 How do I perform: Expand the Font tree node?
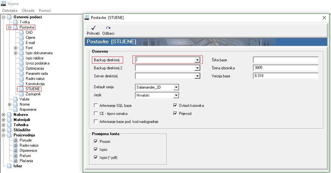click(x=16, y=48)
